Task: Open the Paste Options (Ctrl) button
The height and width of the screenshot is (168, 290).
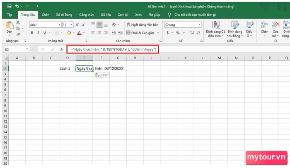Action: pos(101,75)
